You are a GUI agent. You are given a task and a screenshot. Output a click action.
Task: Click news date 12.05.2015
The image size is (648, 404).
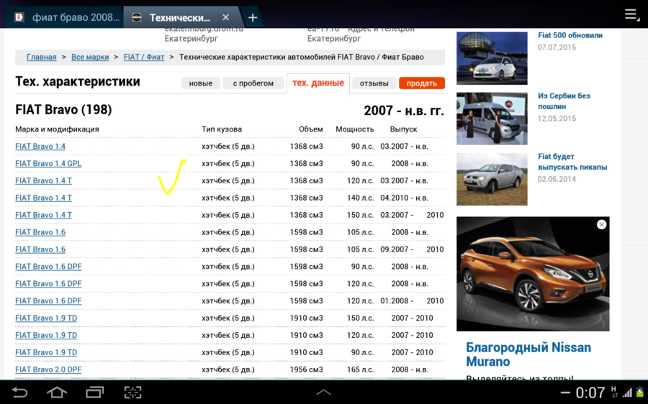tap(557, 119)
